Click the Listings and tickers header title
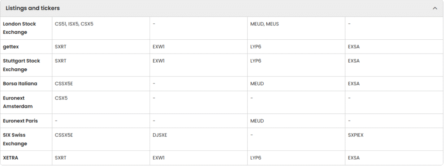 point(33,8)
